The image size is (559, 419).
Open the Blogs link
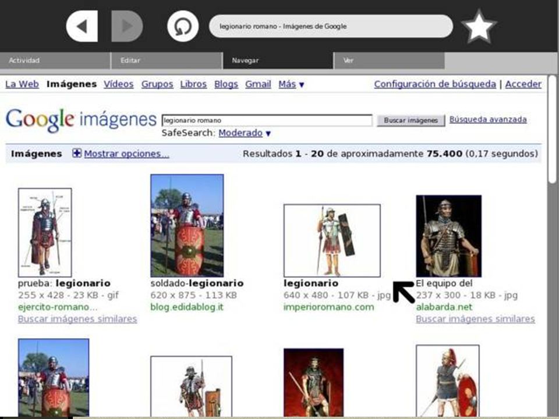[226, 84]
